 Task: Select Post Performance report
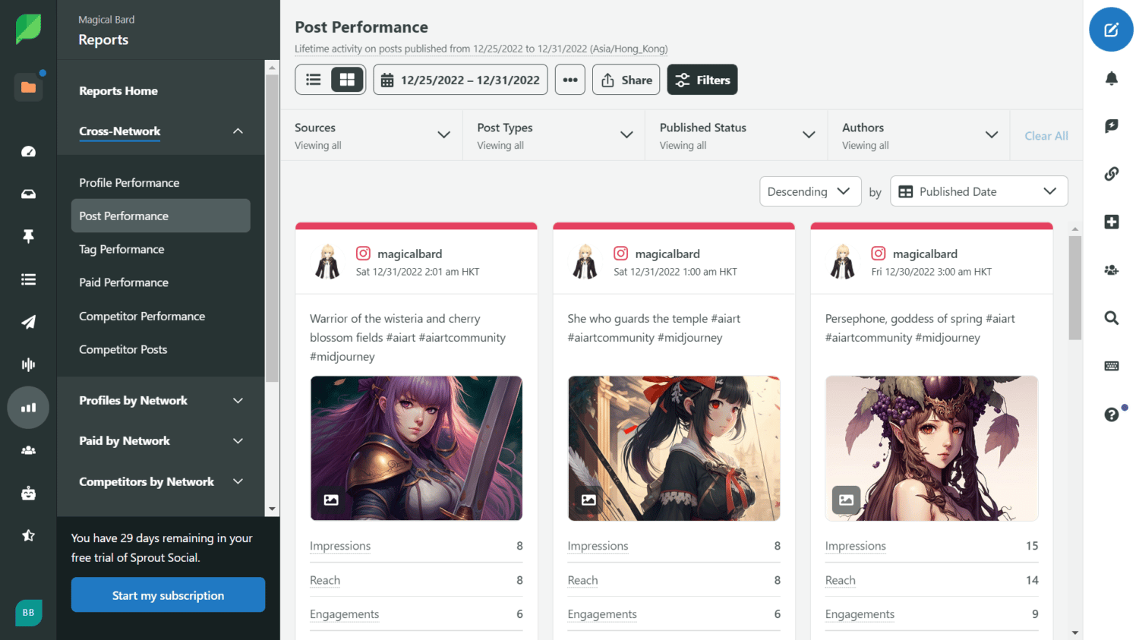pos(161,216)
